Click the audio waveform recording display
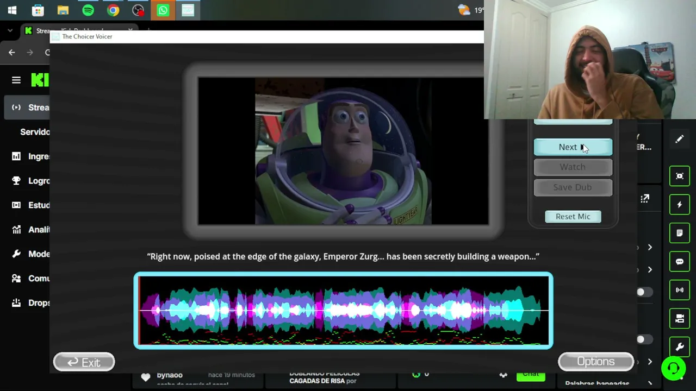Image resolution: width=696 pixels, height=391 pixels. [x=344, y=311]
